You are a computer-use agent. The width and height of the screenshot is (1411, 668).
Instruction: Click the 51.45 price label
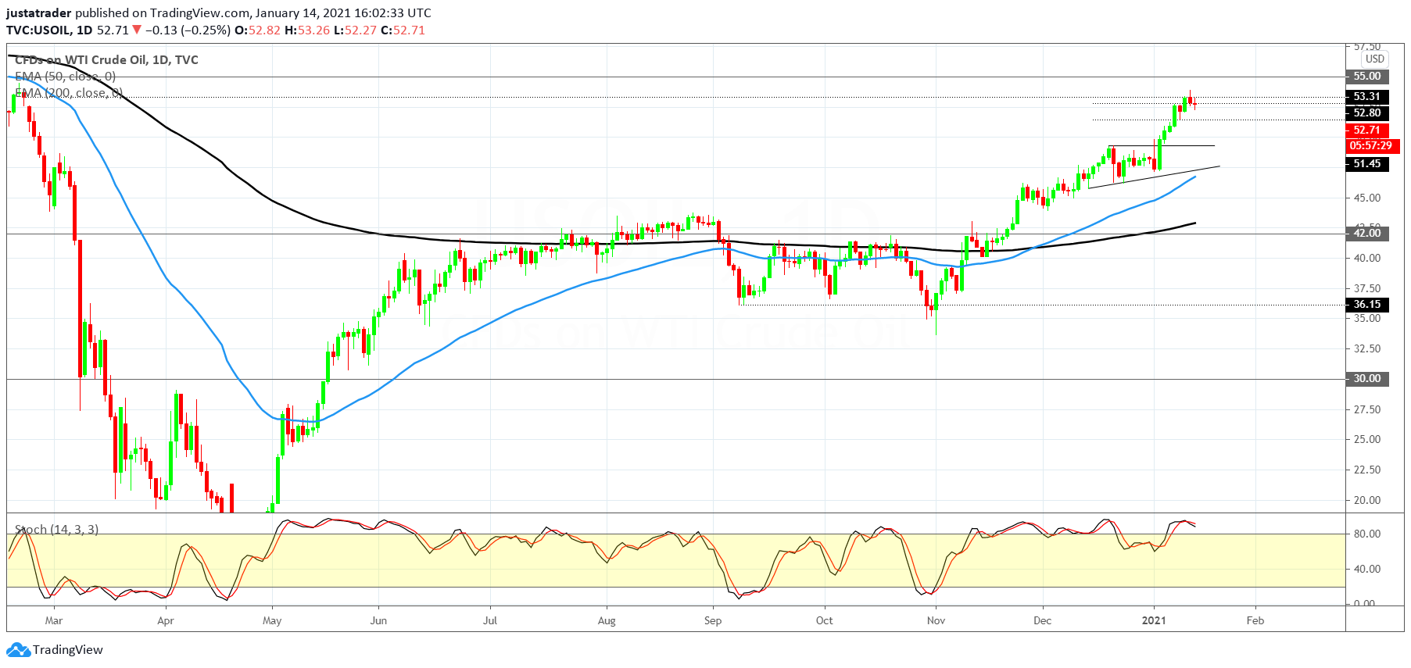click(1367, 164)
